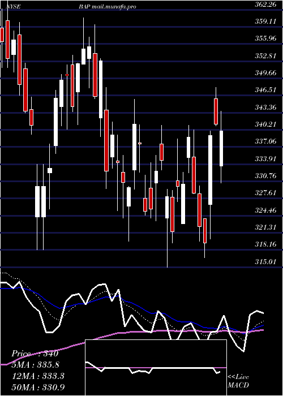Screen dimensions: 283x396
Task: Click the 346.51 price axis label
Action: coord(265,90)
